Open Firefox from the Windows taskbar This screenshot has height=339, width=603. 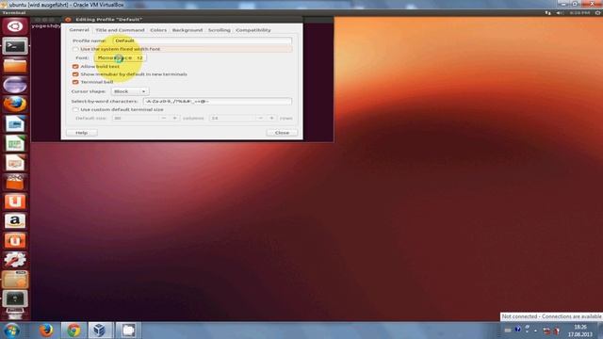(x=46, y=331)
